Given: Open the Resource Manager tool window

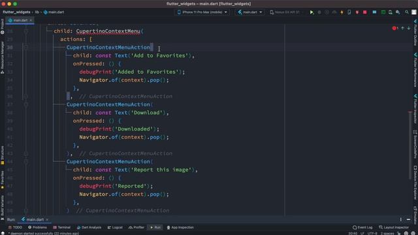Looking at the screenshot, I should [3, 57].
